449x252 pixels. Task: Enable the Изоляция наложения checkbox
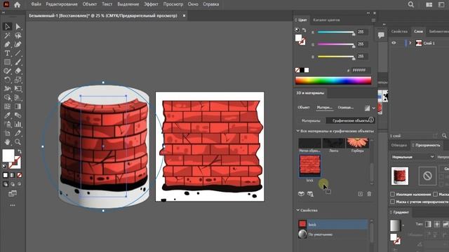click(x=393, y=195)
